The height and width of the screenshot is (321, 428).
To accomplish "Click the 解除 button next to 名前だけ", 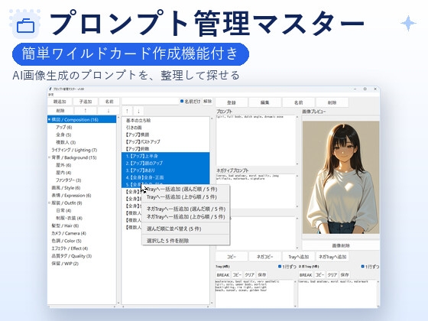I will click(x=207, y=101).
